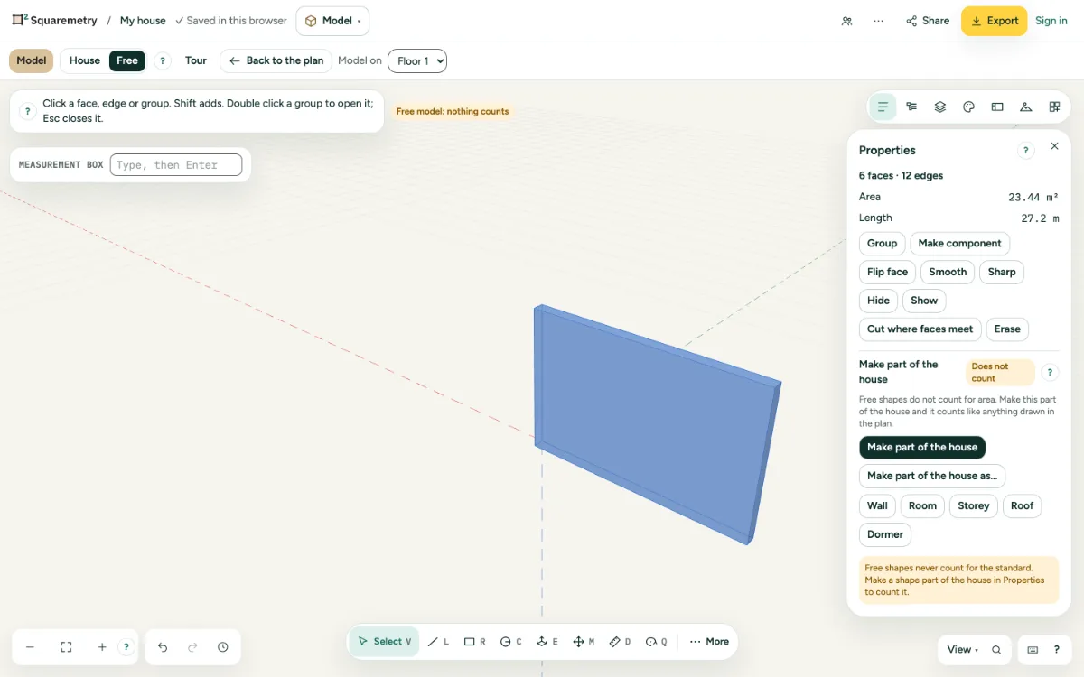
Task: Open the layers panel icon
Action: tap(940, 107)
